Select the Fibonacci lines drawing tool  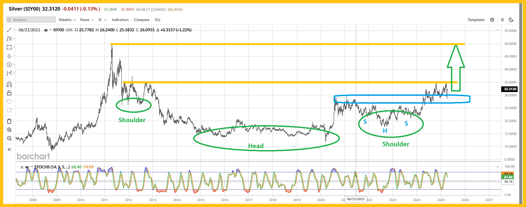pos(9,39)
